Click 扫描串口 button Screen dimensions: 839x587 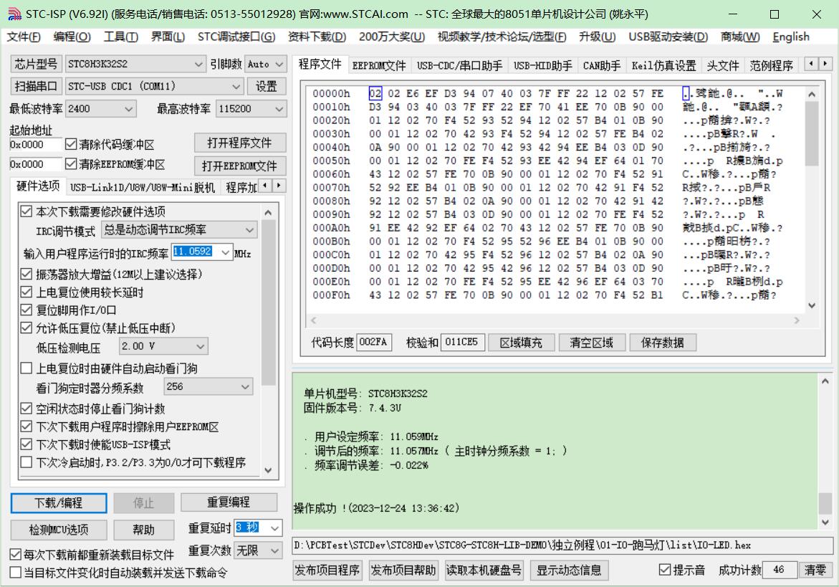(x=36, y=86)
